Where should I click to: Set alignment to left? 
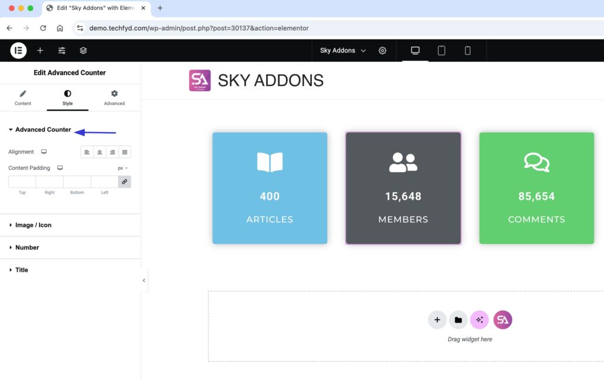pyautogui.click(x=87, y=152)
